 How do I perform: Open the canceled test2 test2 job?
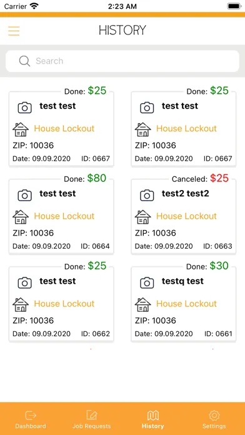(183, 216)
